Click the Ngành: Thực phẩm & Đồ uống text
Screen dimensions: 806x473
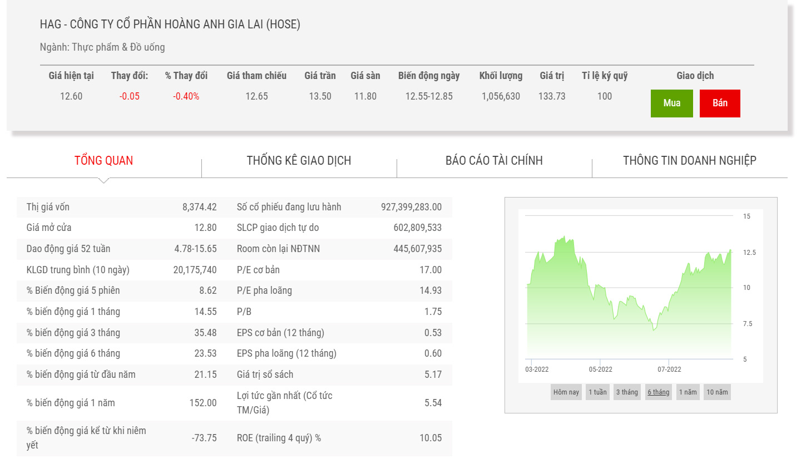tap(102, 47)
